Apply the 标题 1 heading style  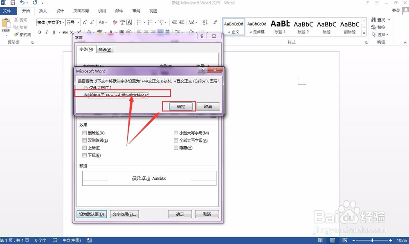coord(280,27)
